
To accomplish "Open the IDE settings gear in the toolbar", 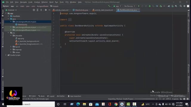I will 184,6.
